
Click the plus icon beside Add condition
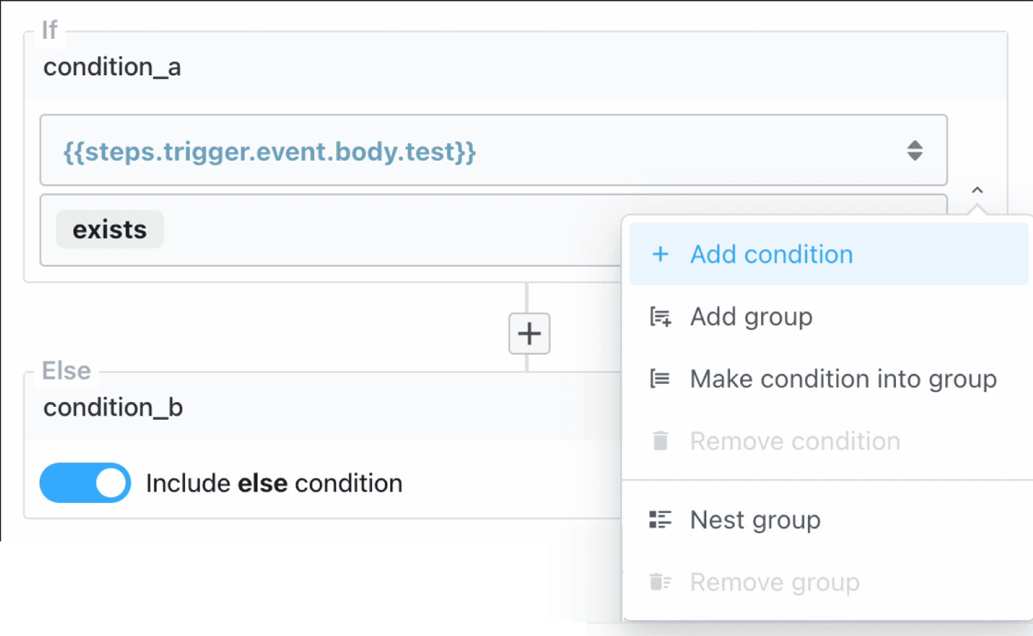(660, 254)
